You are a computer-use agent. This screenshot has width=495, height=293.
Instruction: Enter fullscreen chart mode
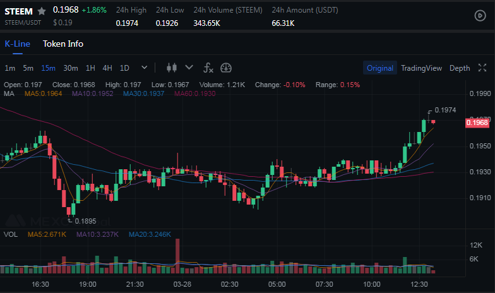[x=482, y=68]
